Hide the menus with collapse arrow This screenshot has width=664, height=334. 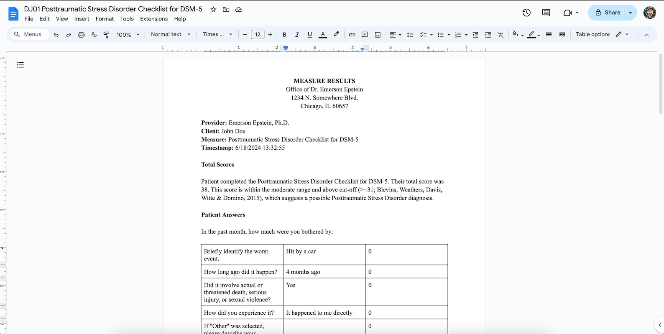646,35
